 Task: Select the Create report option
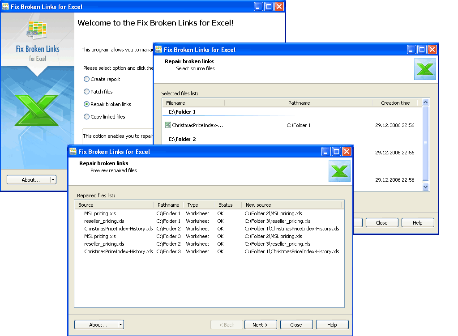[86, 79]
